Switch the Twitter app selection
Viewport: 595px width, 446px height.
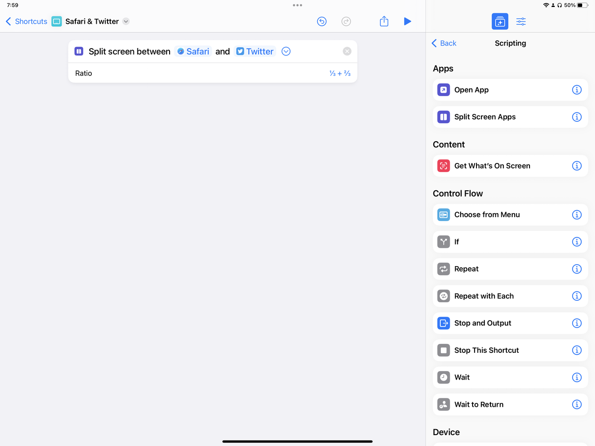255,51
